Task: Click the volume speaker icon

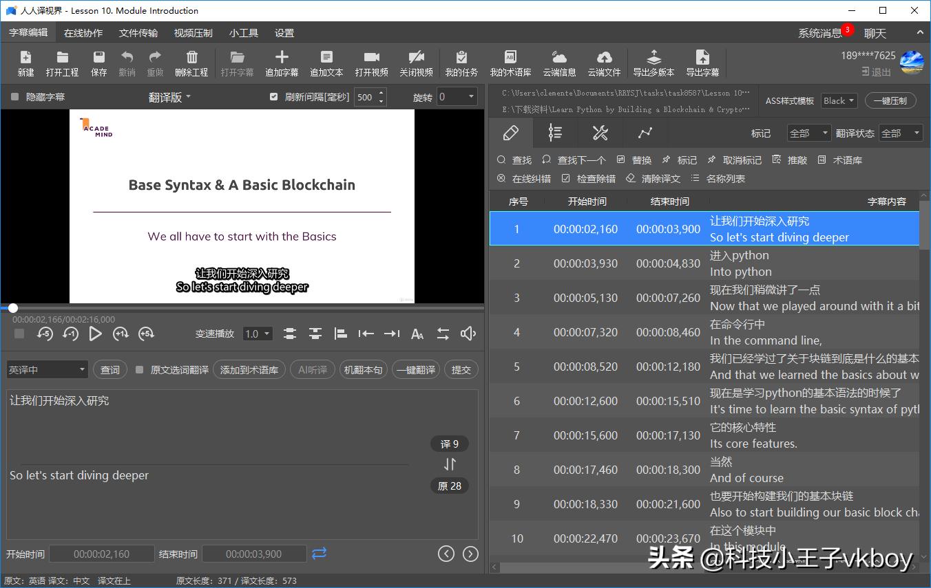Action: point(468,334)
